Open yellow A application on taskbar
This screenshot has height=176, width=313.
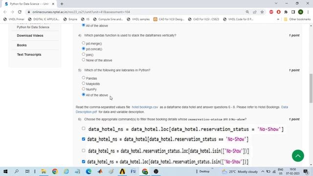pos(122,172)
